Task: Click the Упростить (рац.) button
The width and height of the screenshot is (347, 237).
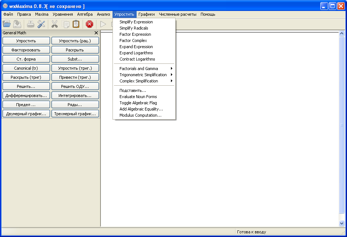Action: coord(75,41)
